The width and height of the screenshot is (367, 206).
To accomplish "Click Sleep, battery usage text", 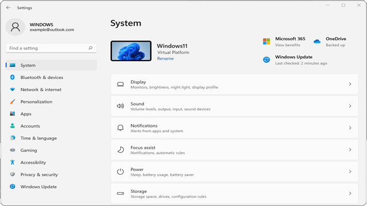I will pos(162,175).
